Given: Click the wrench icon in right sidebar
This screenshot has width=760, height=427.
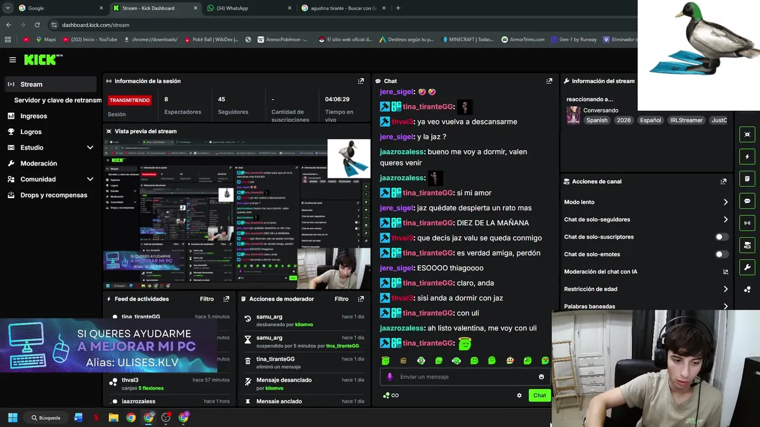Looking at the screenshot, I should 748,267.
